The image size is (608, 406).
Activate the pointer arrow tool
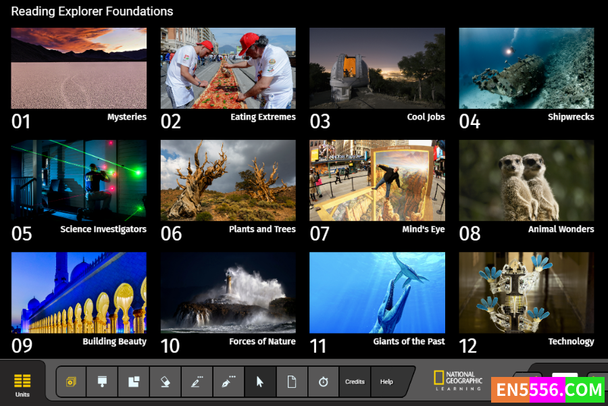(x=260, y=382)
